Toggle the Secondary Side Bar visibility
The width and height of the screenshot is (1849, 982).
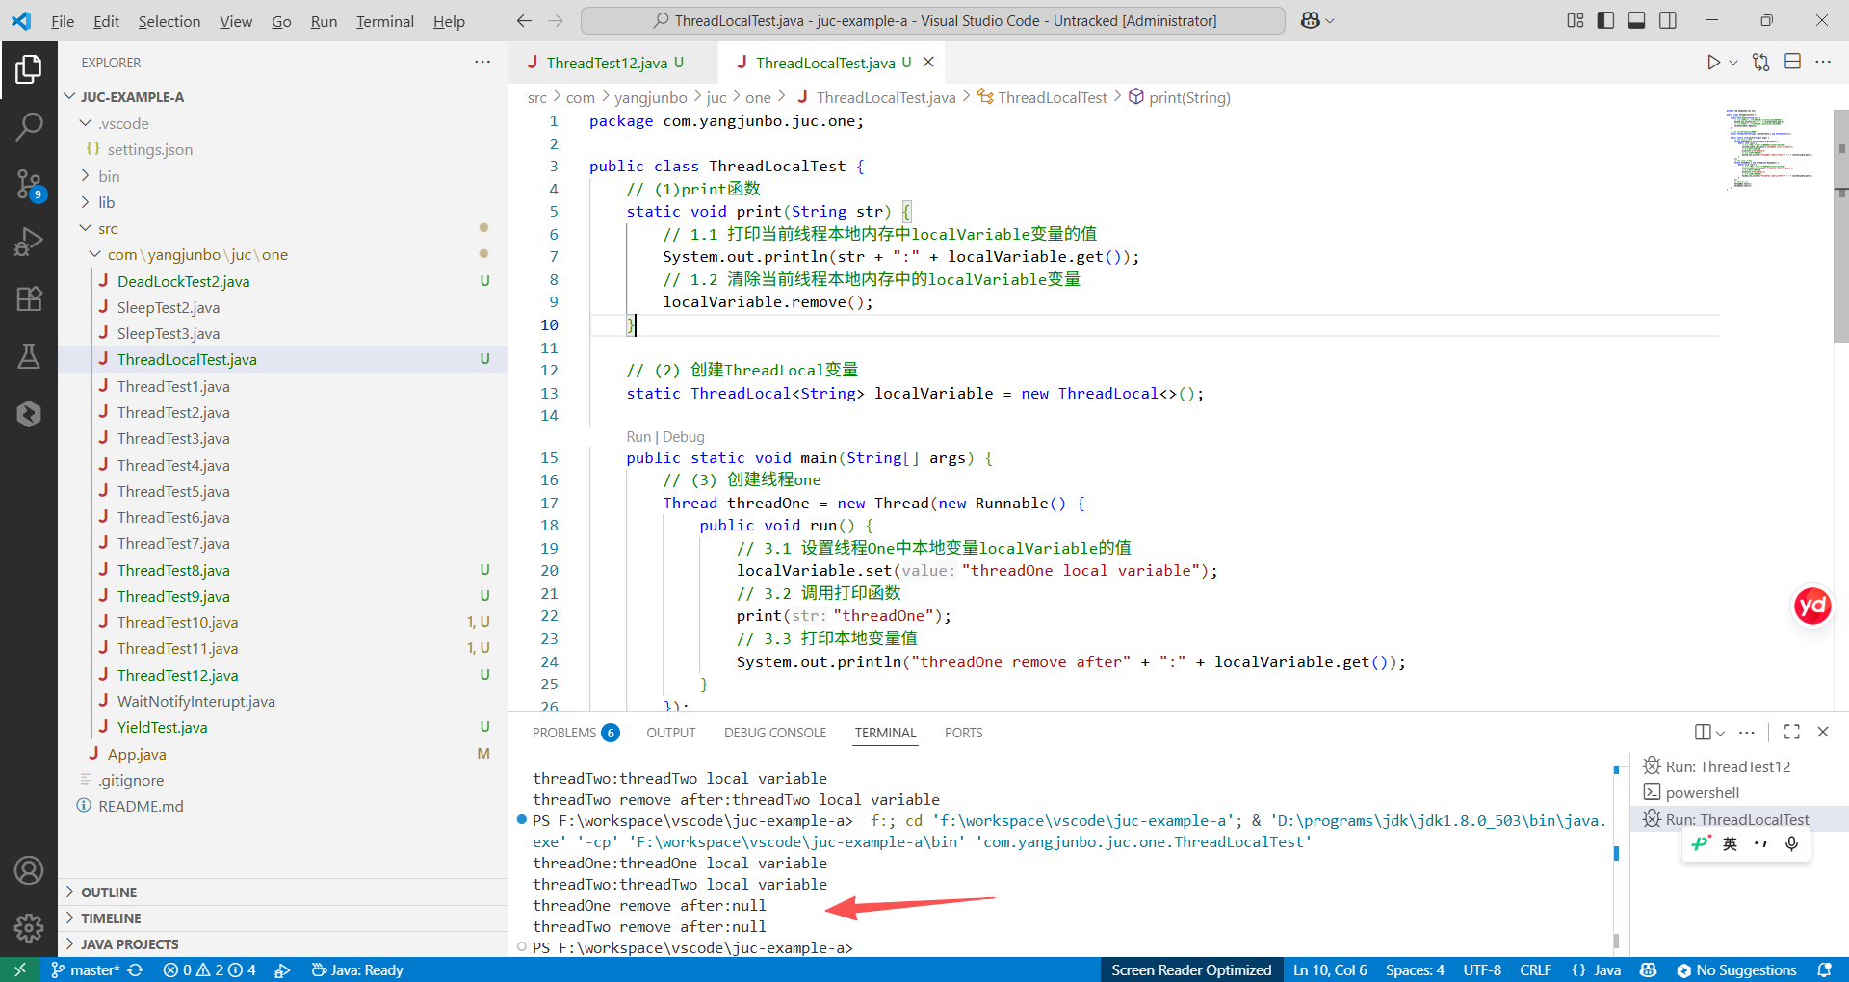click(x=1668, y=20)
